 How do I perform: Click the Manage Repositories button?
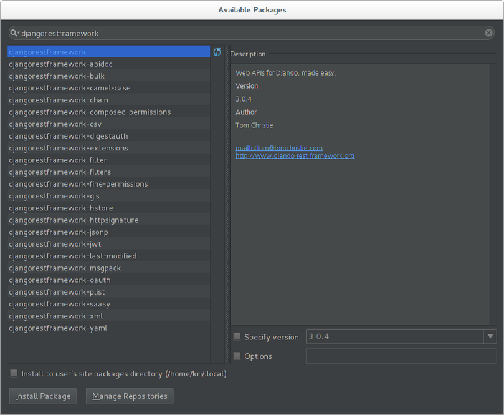[130, 396]
